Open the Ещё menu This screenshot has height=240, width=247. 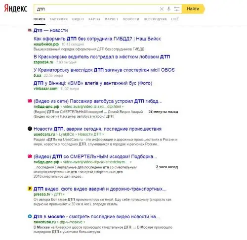(x=175, y=19)
